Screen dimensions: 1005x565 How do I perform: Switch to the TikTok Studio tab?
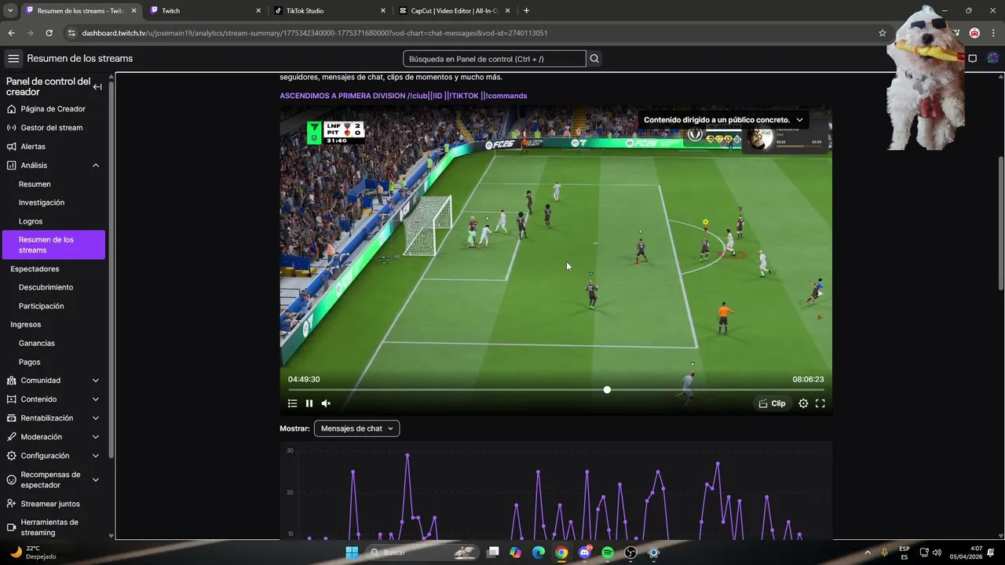(330, 11)
